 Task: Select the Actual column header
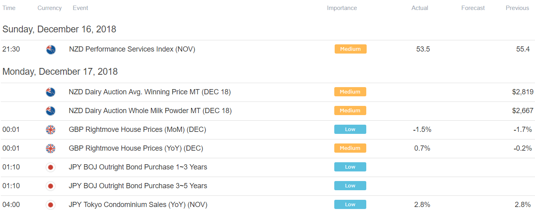point(420,8)
